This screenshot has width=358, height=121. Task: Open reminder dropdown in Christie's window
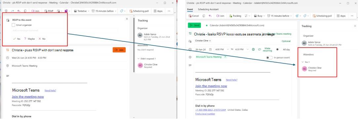pyautogui.click(x=104, y=11)
